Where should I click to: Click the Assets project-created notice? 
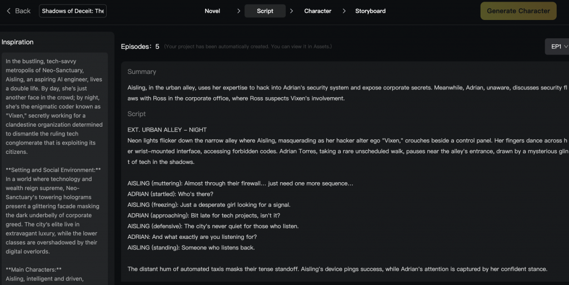[248, 47]
